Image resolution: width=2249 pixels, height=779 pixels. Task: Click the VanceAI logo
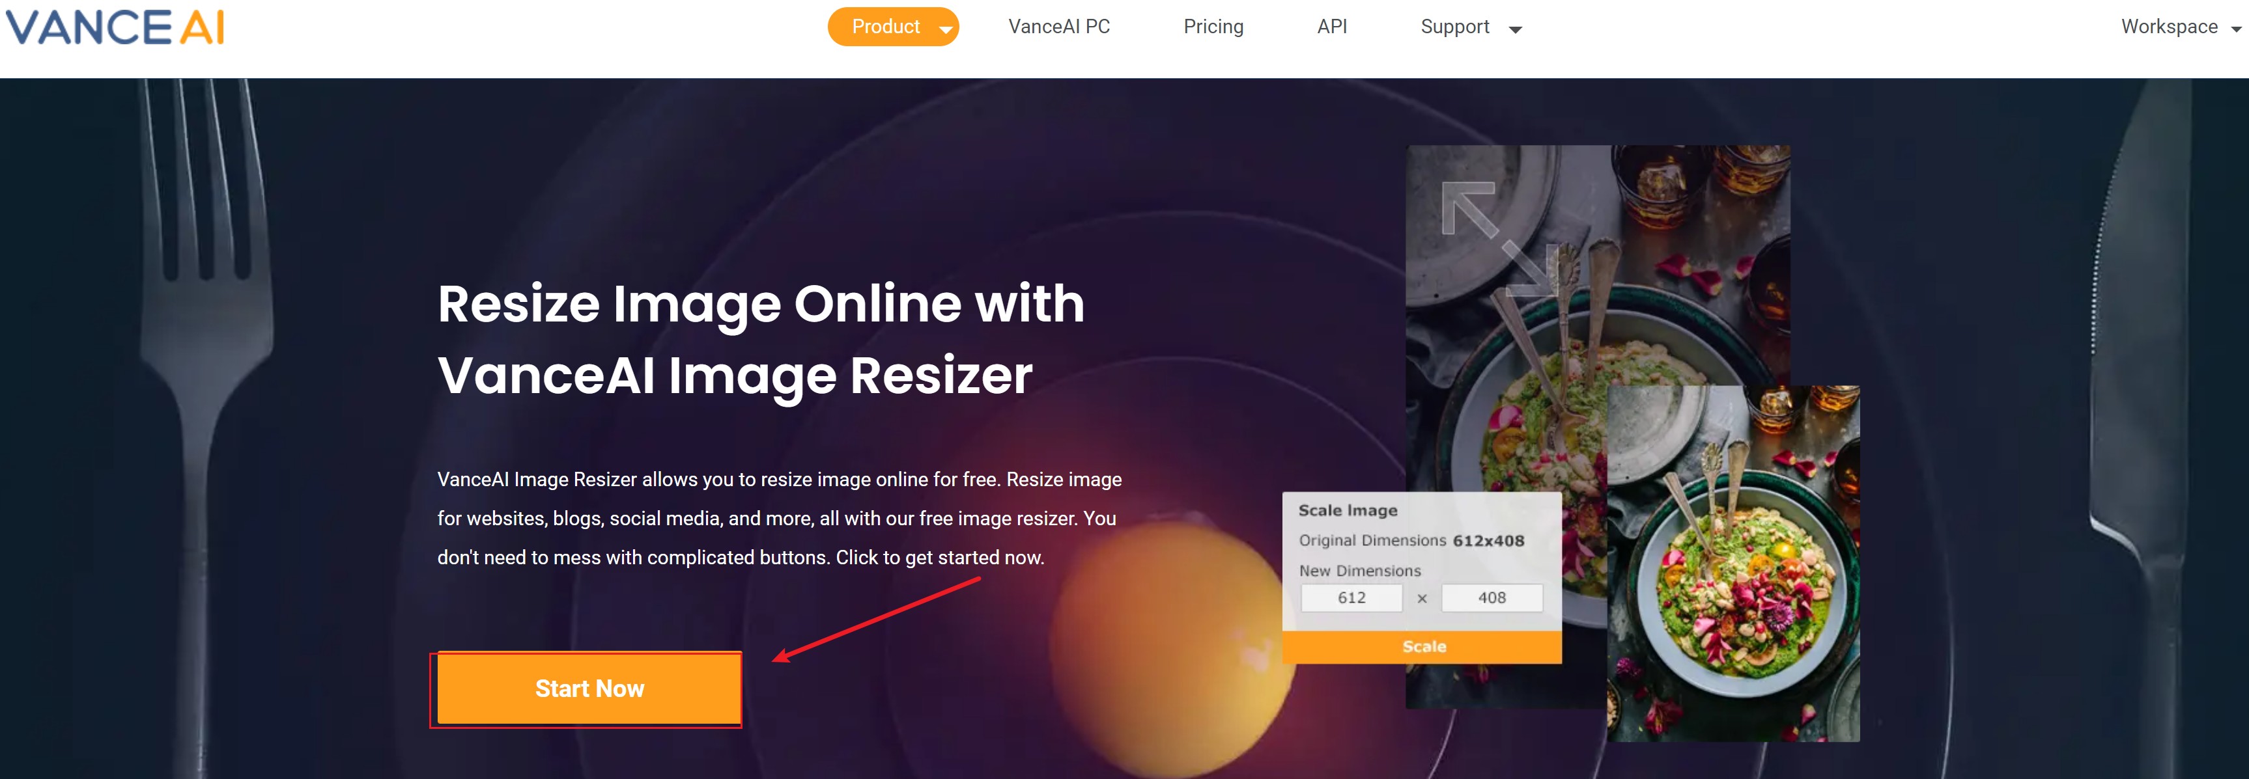(113, 27)
